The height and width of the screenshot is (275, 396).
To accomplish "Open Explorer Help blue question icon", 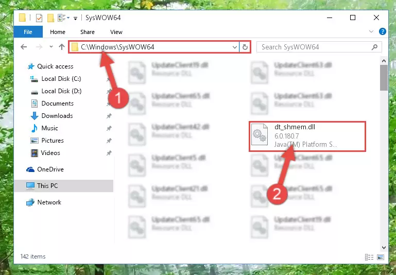I will pyautogui.click(x=383, y=31).
